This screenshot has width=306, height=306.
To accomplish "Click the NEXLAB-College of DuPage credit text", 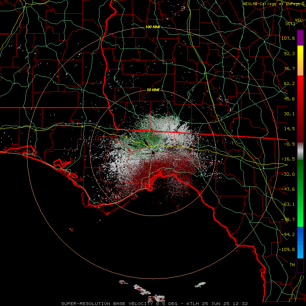I will point(273,4).
